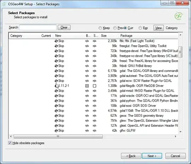This screenshot has height=164, width=191.
Task: Click the horizontal scrollbar thumb
Action: point(58,136)
